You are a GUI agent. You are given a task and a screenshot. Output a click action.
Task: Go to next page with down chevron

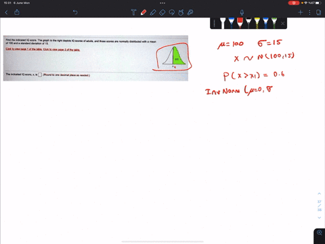point(319,218)
